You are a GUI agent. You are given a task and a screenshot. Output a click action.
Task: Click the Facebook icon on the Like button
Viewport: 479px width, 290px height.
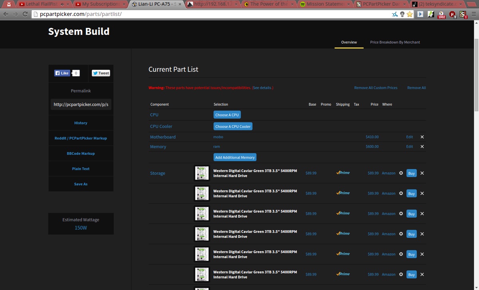pyautogui.click(x=57, y=73)
